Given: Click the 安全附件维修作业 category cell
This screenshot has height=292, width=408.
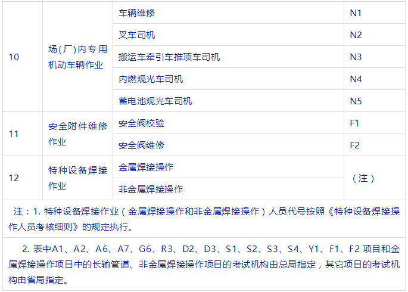Looking at the screenshot, I should (x=77, y=134).
